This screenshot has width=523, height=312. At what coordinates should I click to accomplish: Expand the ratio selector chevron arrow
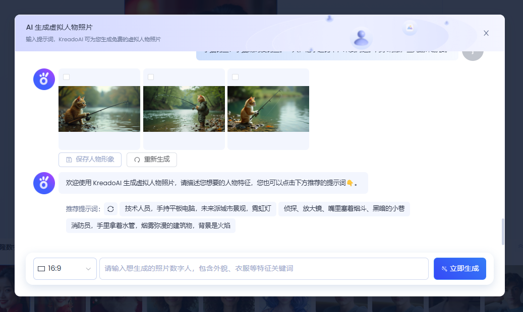(88, 269)
